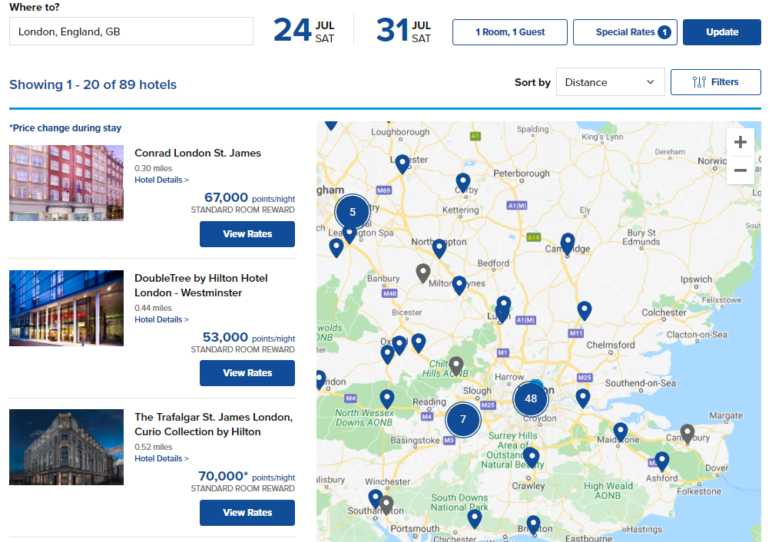Viewport: 772px width, 542px height.
Task: Open the Filters panel
Action: [715, 82]
